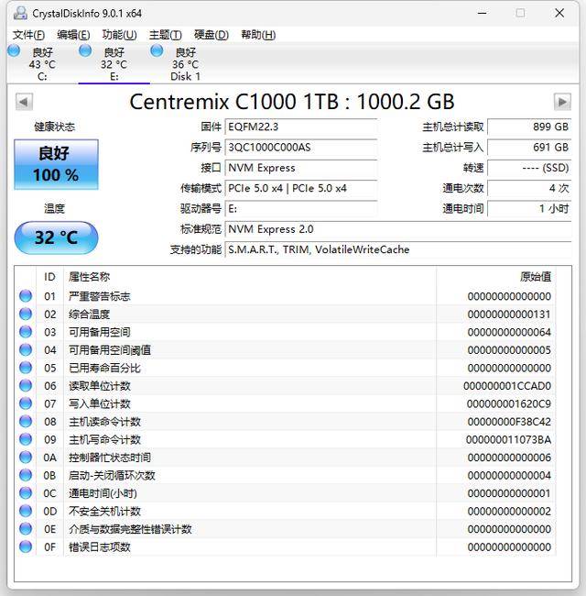Click the 属性名称 column header
This screenshot has height=596, width=586.
[90, 277]
